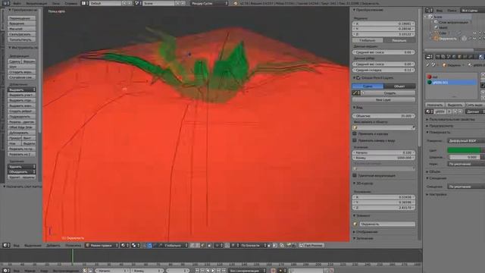485x273 pixels.
Task: Open the Extrude dropdown in tool shelf
Action: point(21,89)
